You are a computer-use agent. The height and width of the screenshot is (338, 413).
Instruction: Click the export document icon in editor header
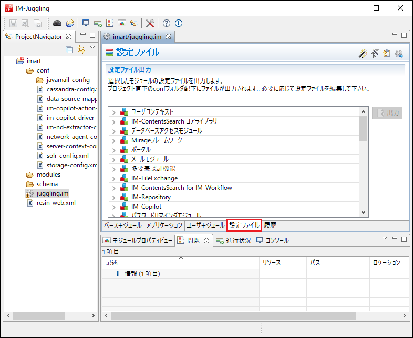[386, 54]
